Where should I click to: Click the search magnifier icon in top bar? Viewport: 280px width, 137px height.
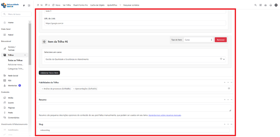tap(256, 5)
